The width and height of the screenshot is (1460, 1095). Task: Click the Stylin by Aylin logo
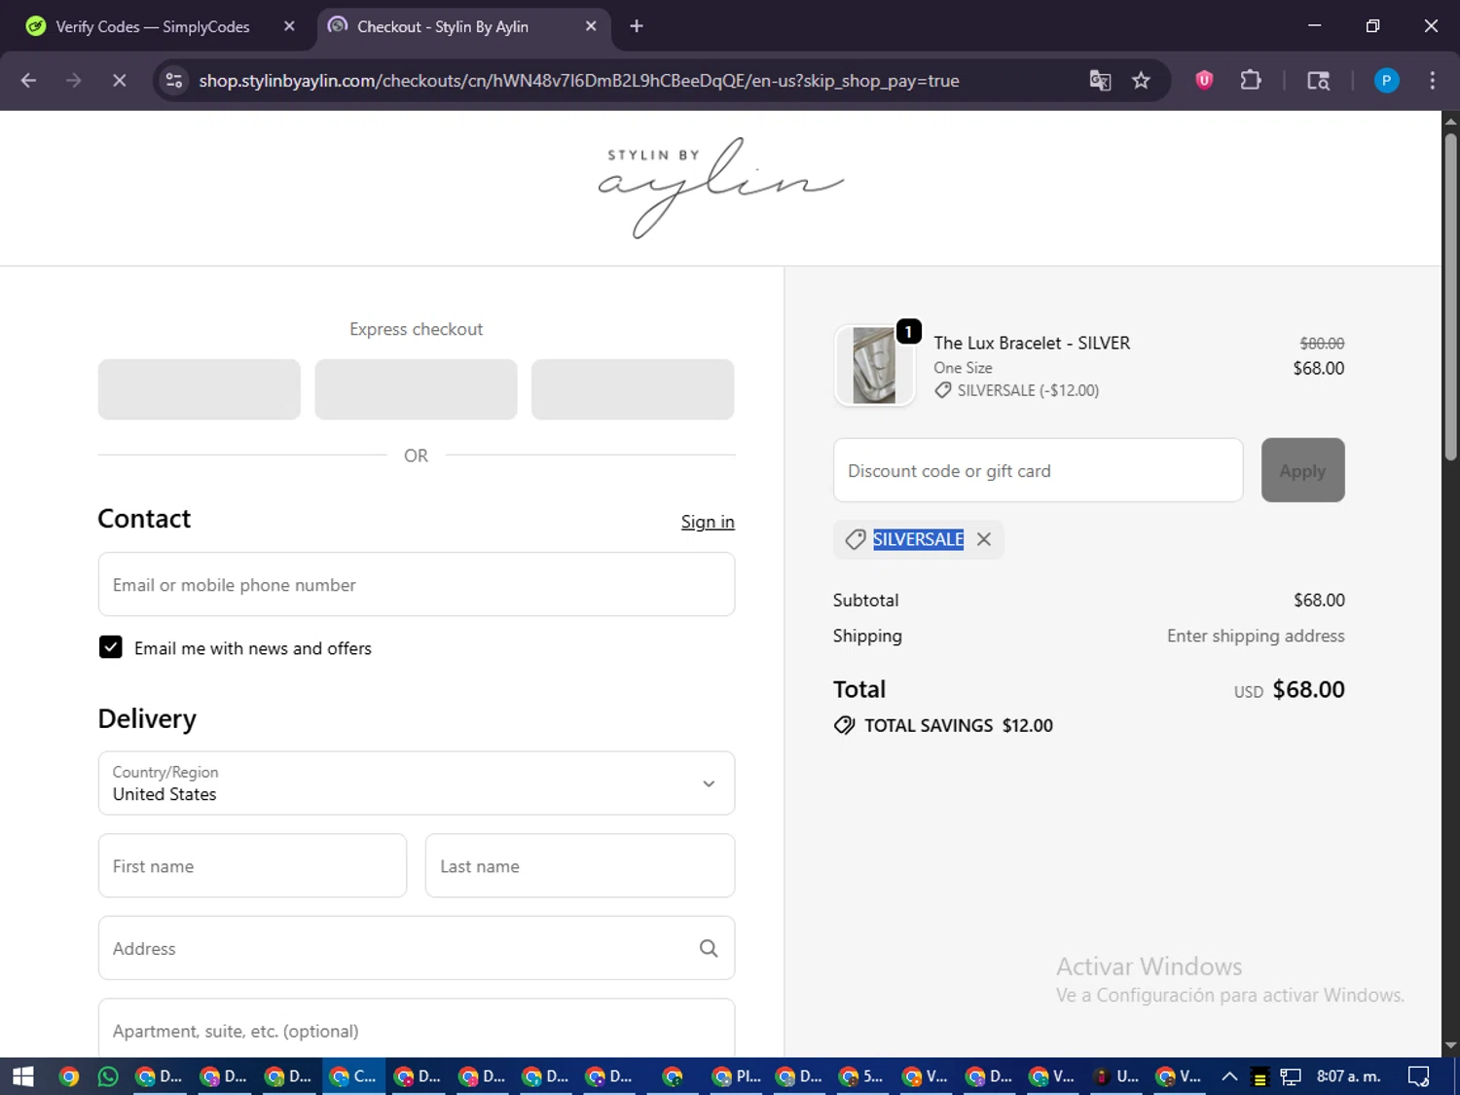720,188
